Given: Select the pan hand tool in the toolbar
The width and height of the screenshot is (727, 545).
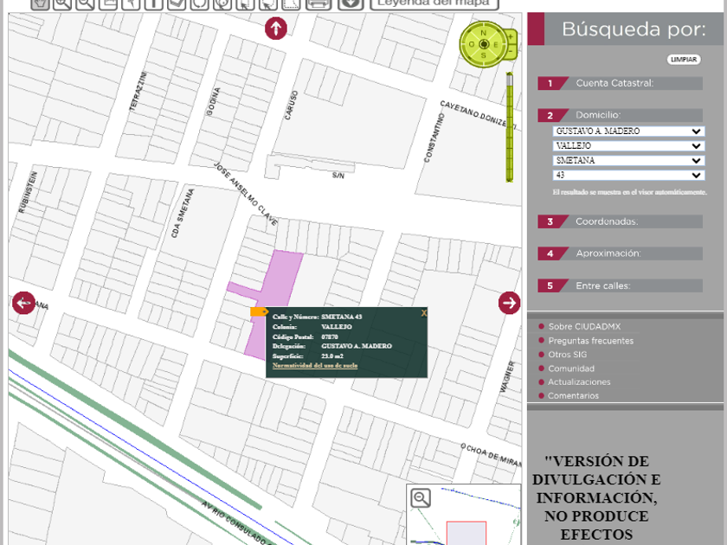Looking at the screenshot, I should [x=41, y=4].
